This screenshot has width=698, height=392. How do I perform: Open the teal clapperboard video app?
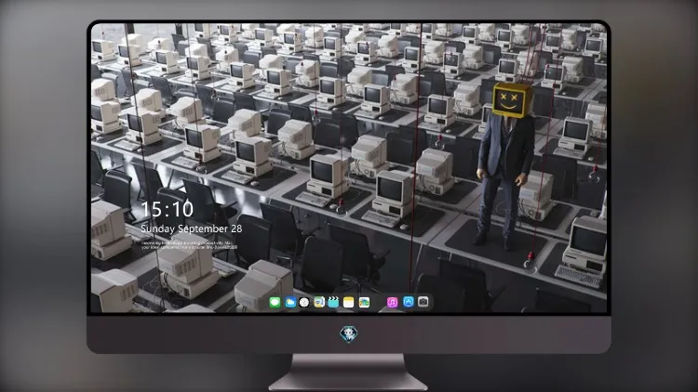(333, 302)
